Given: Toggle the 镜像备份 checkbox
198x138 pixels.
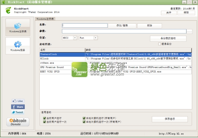Looking at the screenshot, I should click(159, 44).
